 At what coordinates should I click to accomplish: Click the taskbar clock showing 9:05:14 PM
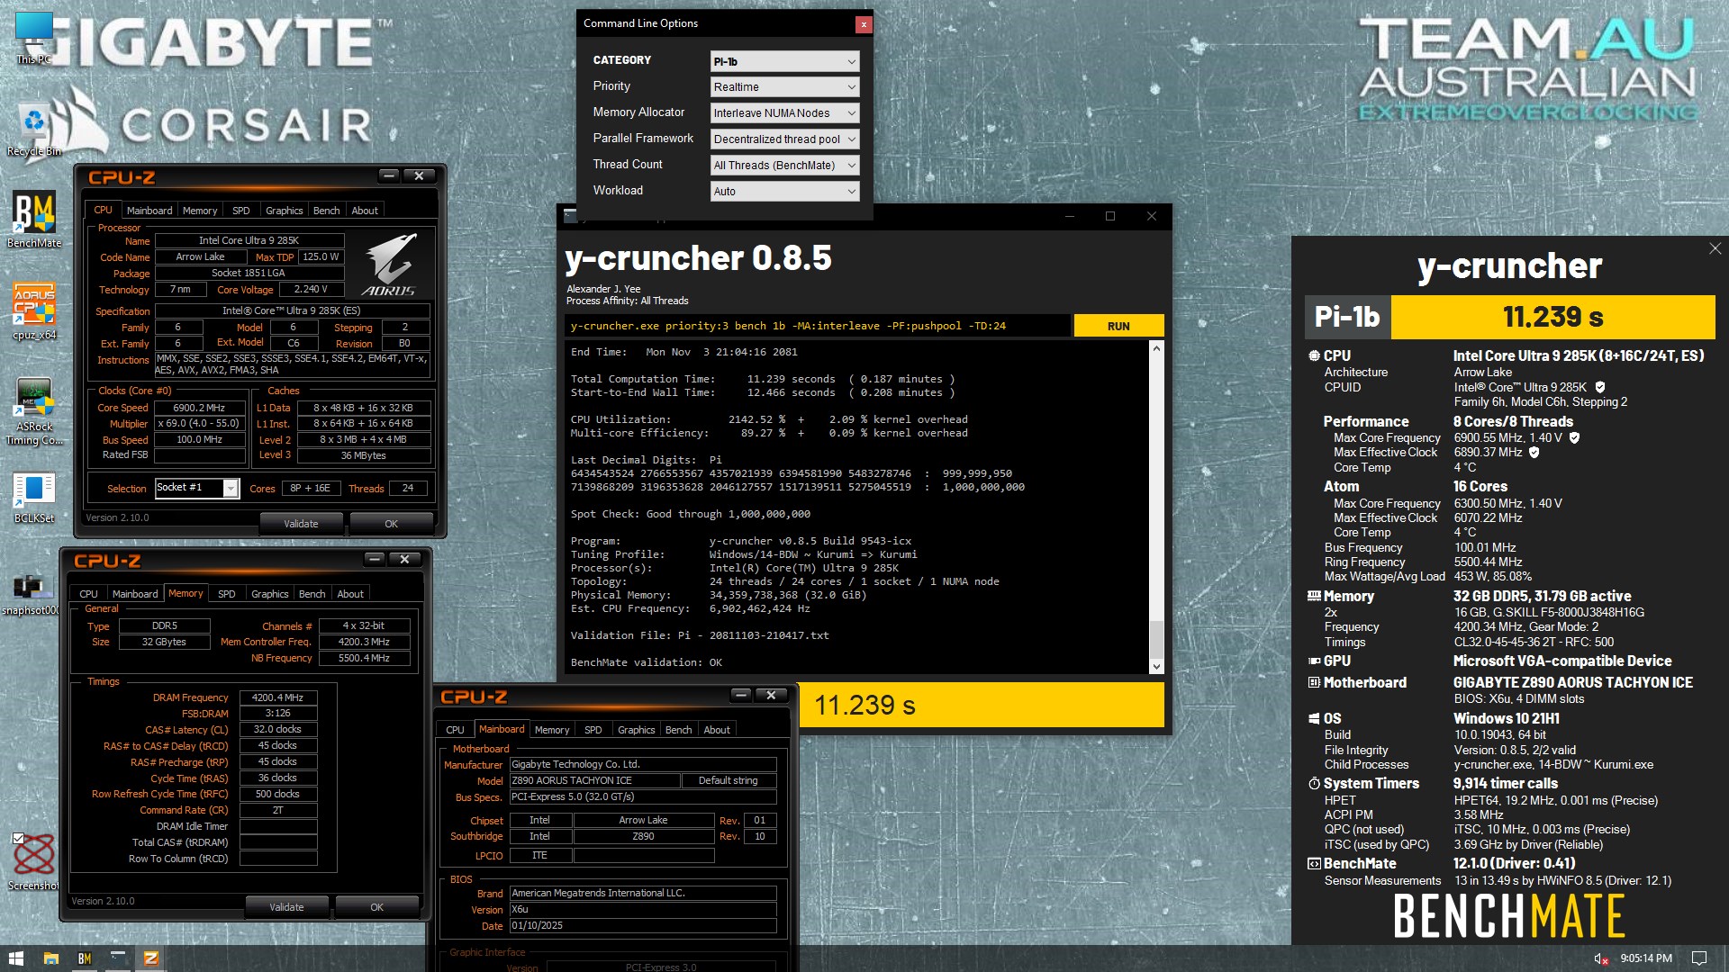coord(1646,958)
